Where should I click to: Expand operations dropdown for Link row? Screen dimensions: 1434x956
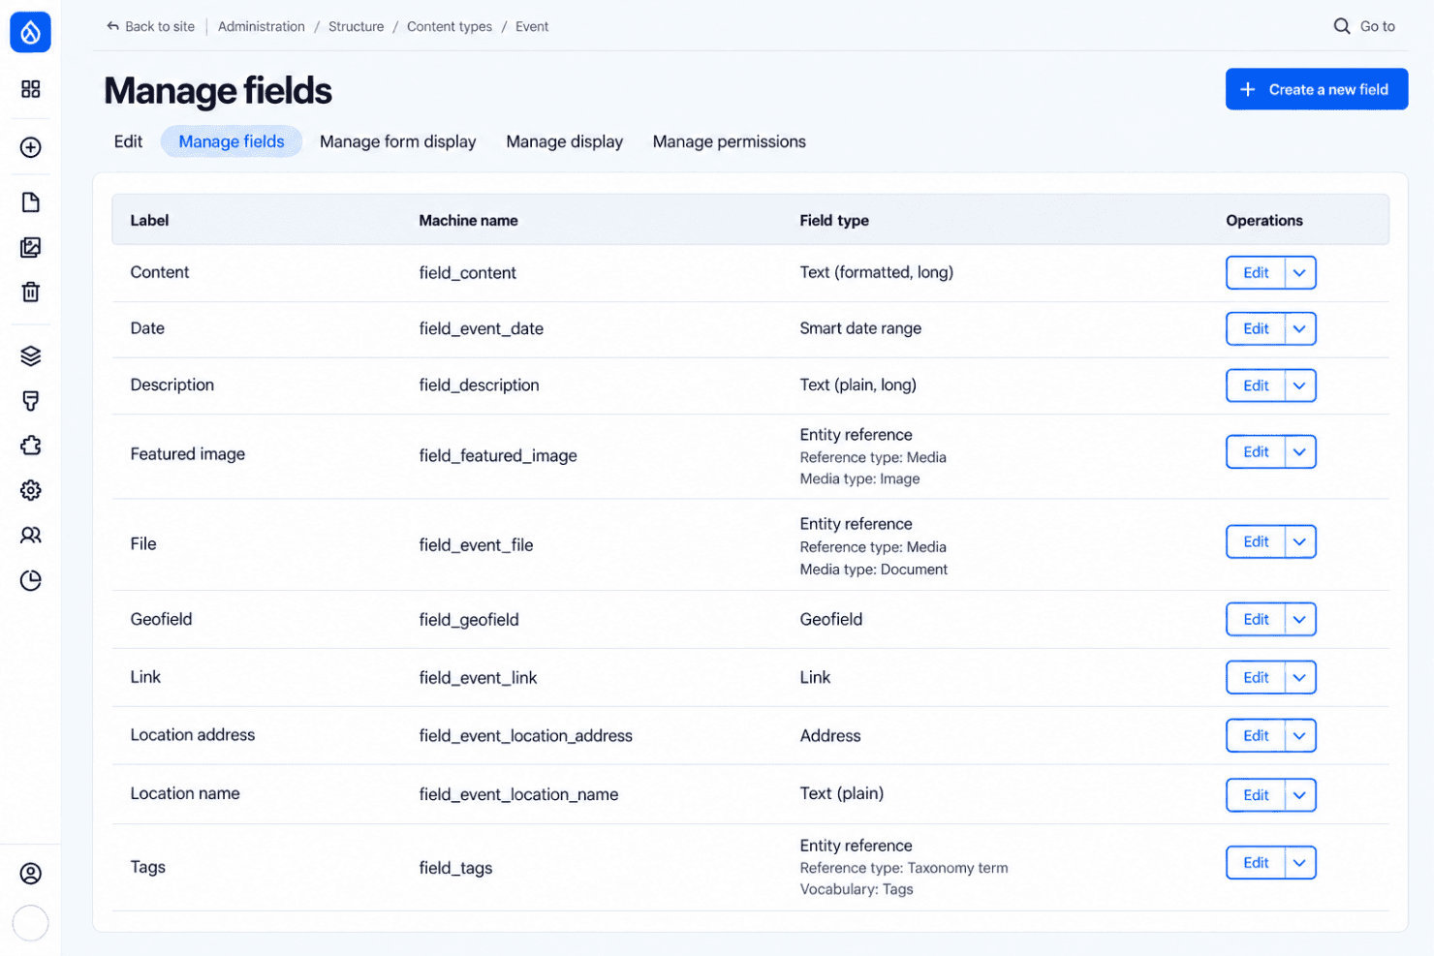[1300, 678]
